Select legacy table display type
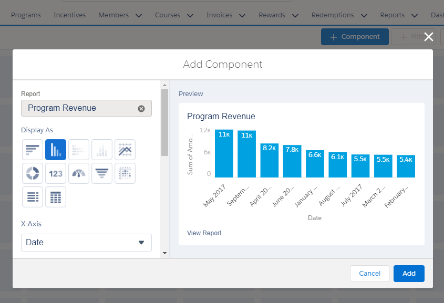444x303 pixels. tap(33, 197)
